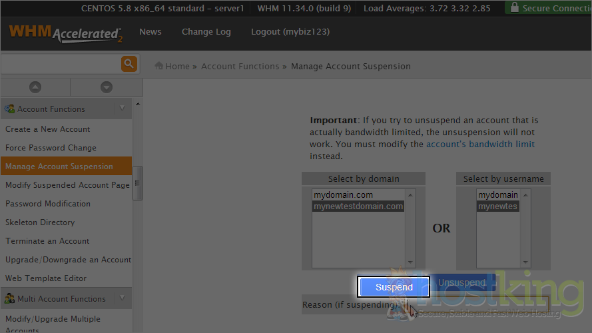Open the Change Log menu item

click(206, 32)
